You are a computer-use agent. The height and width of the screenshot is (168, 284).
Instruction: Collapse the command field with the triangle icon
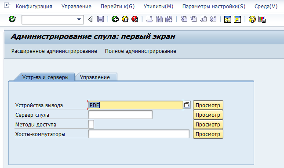(91, 19)
